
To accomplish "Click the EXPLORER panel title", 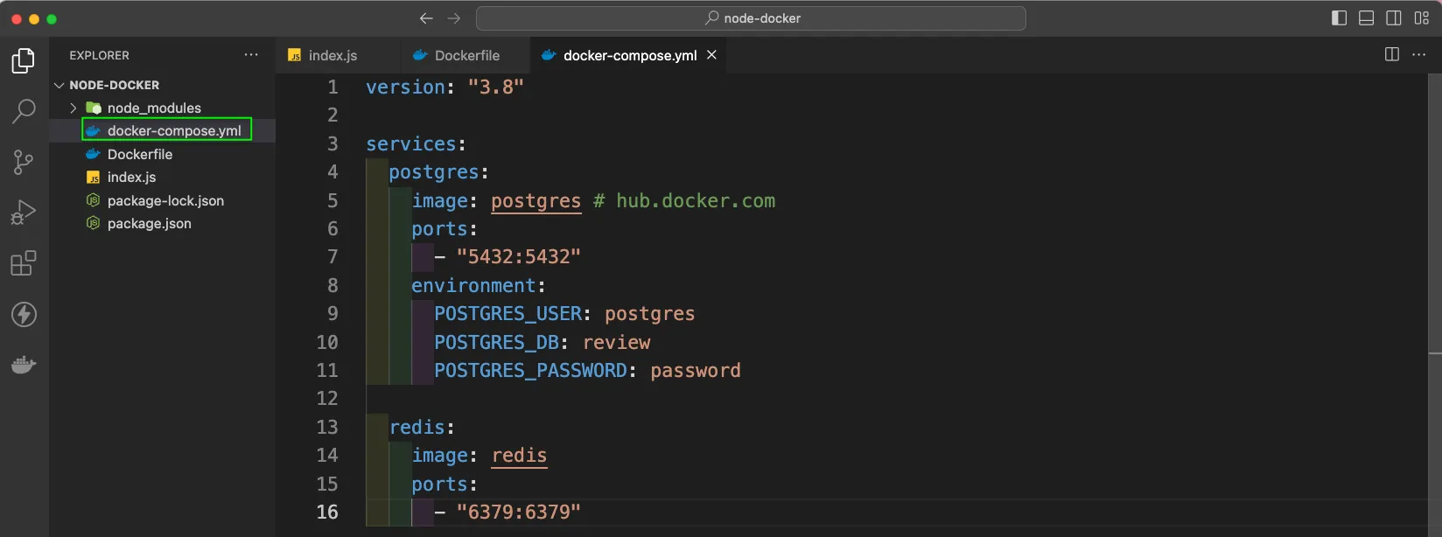I will (99, 55).
